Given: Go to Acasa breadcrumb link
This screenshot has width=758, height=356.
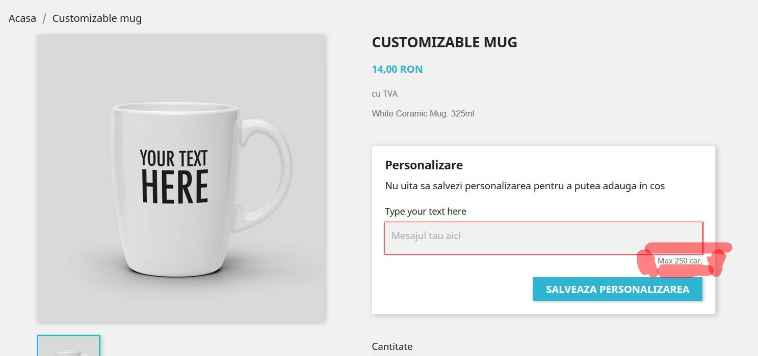Looking at the screenshot, I should (x=22, y=19).
